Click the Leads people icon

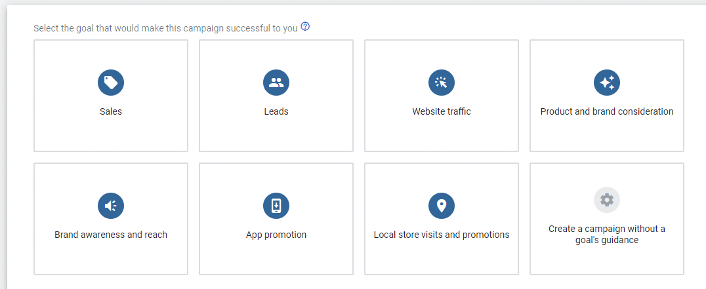coord(276,82)
